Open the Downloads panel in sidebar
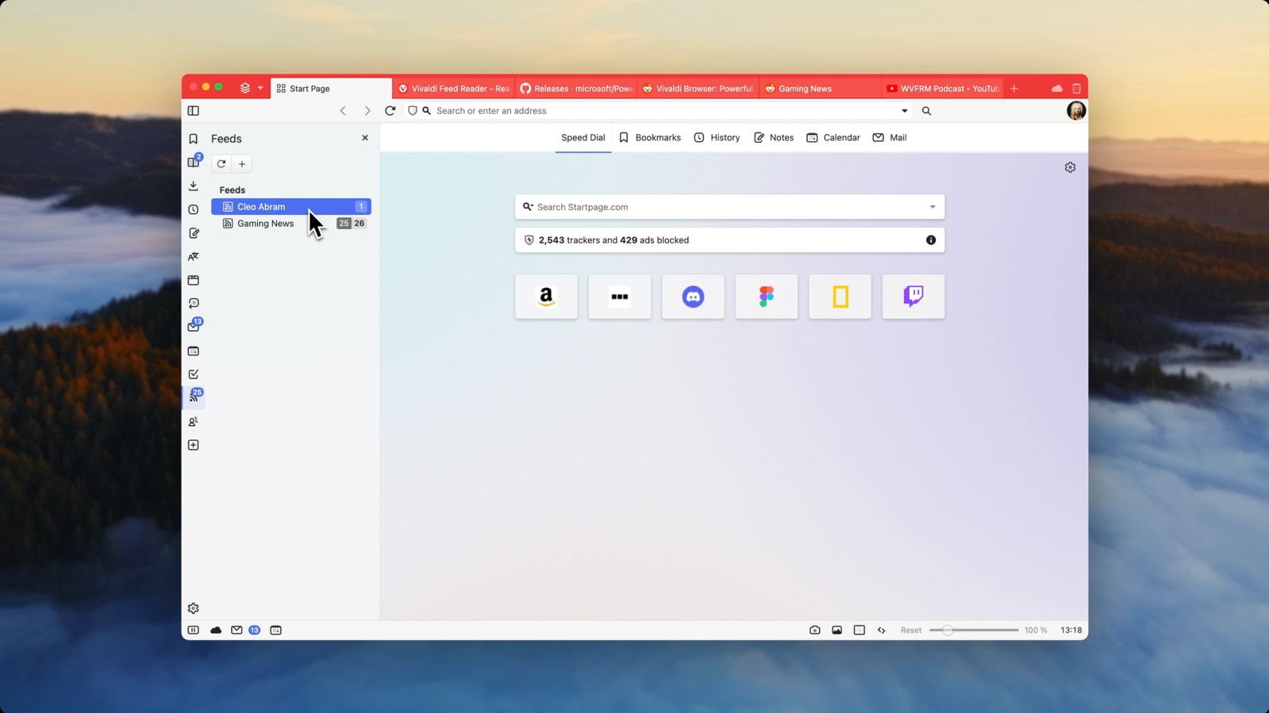This screenshot has width=1269, height=713. pos(193,186)
